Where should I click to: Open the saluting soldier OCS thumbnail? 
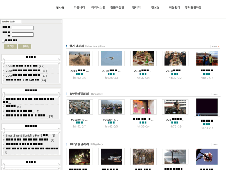[175, 107]
